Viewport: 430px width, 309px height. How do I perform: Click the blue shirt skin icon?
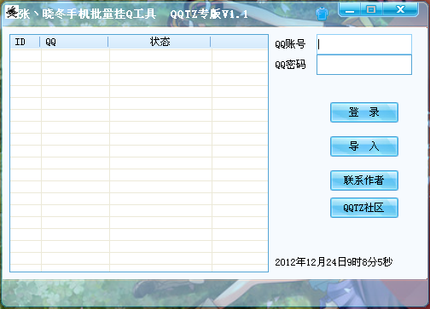coord(322,14)
